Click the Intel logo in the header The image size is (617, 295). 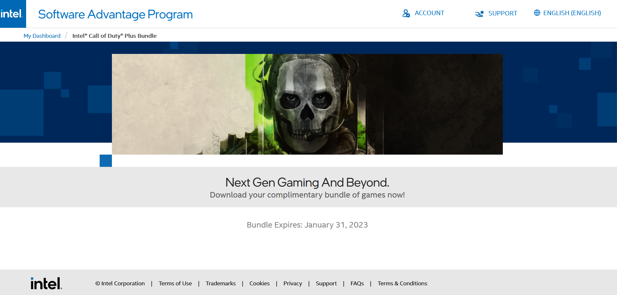click(x=13, y=14)
